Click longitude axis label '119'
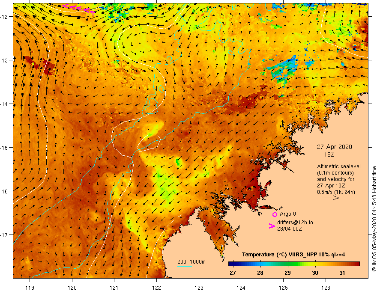 click(30, 288)
